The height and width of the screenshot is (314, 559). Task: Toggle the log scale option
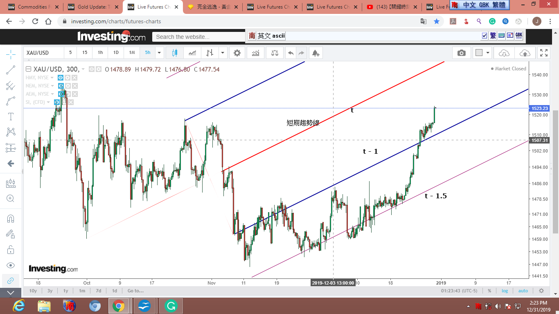pos(505,291)
